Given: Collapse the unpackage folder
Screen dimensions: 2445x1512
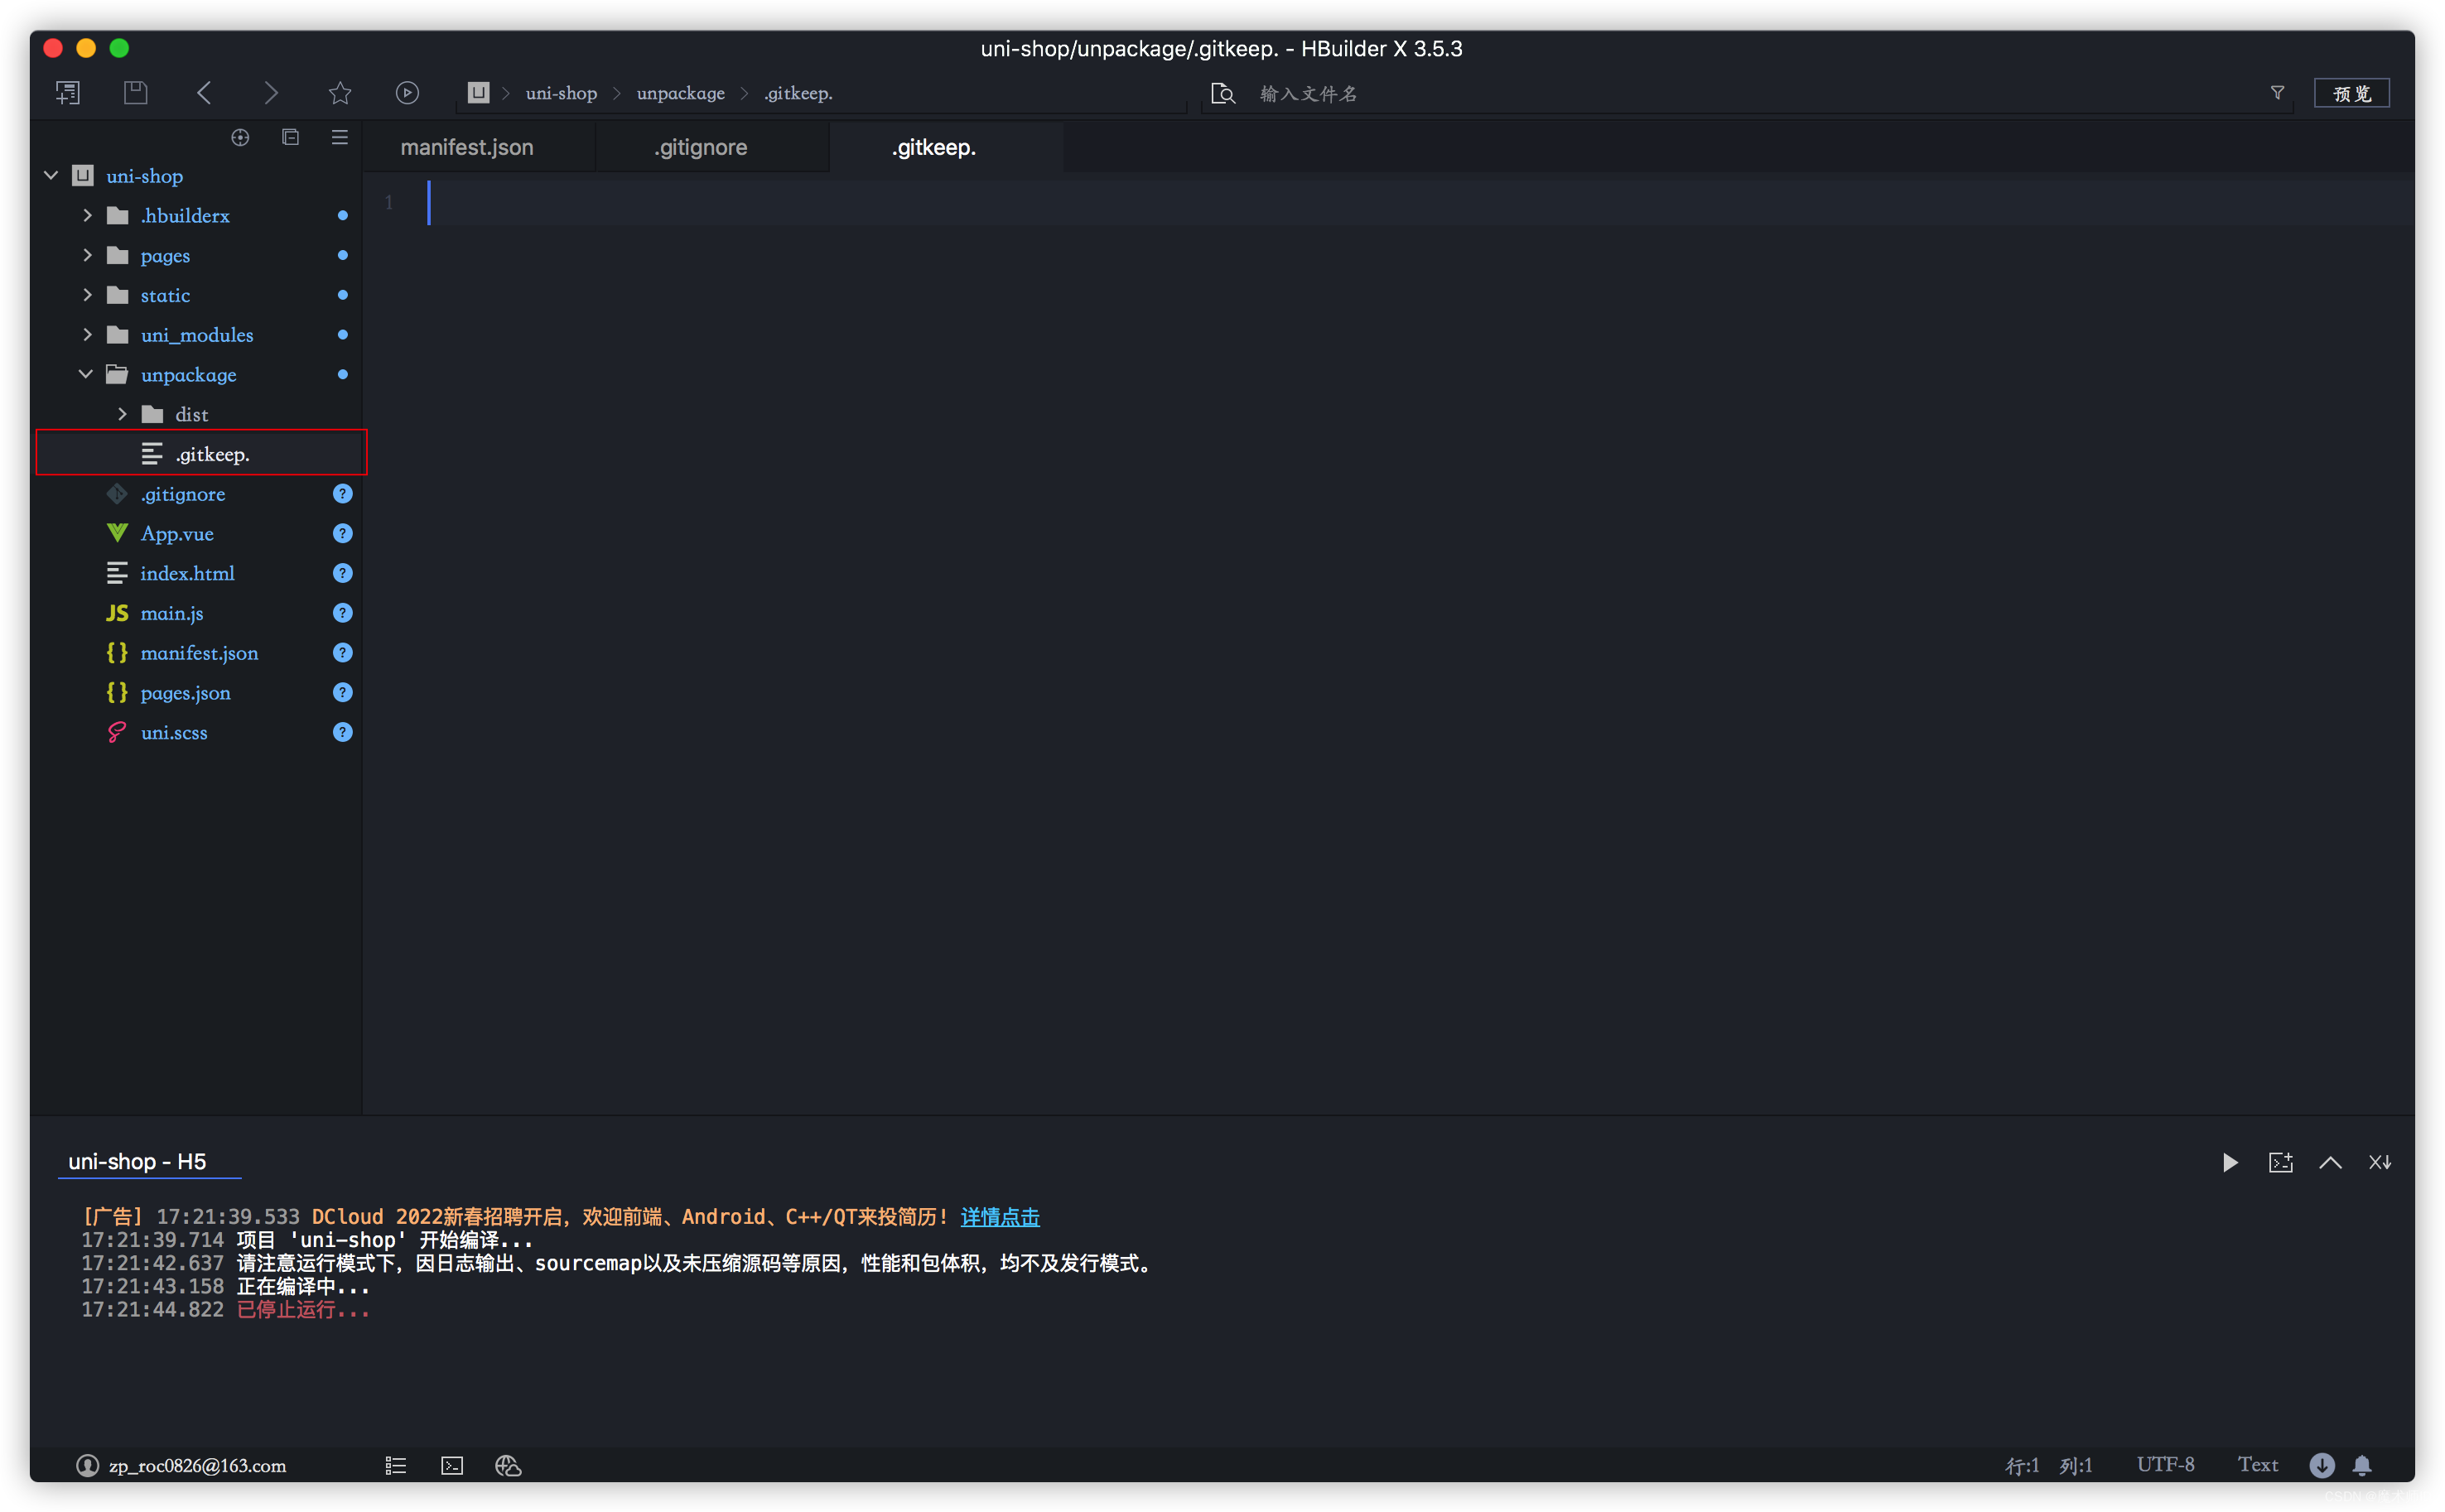Looking at the screenshot, I should [86, 374].
